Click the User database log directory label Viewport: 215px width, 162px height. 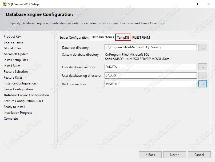tap(82, 76)
